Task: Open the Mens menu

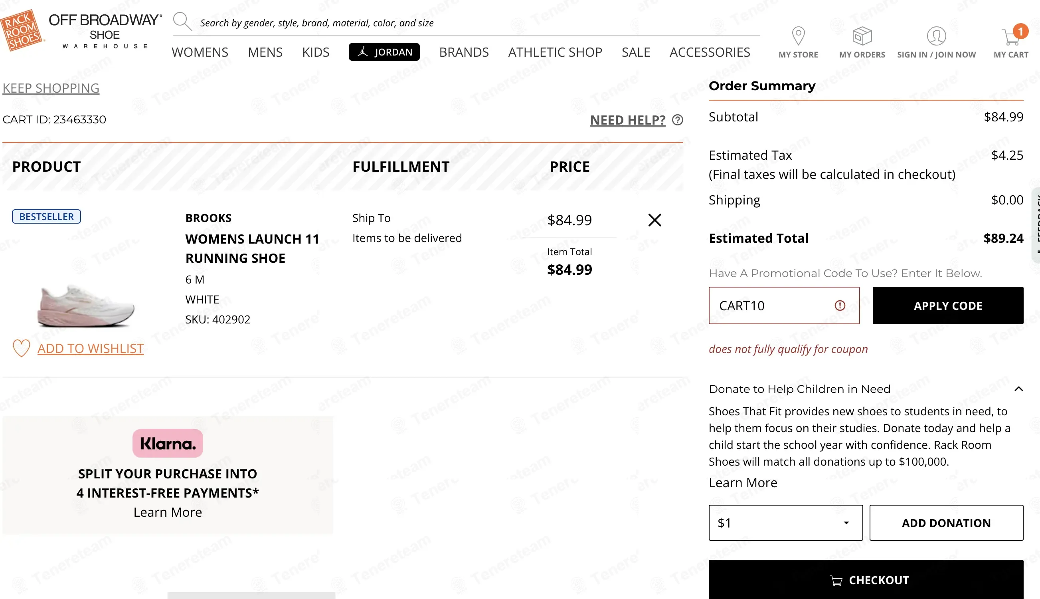Action: click(265, 52)
